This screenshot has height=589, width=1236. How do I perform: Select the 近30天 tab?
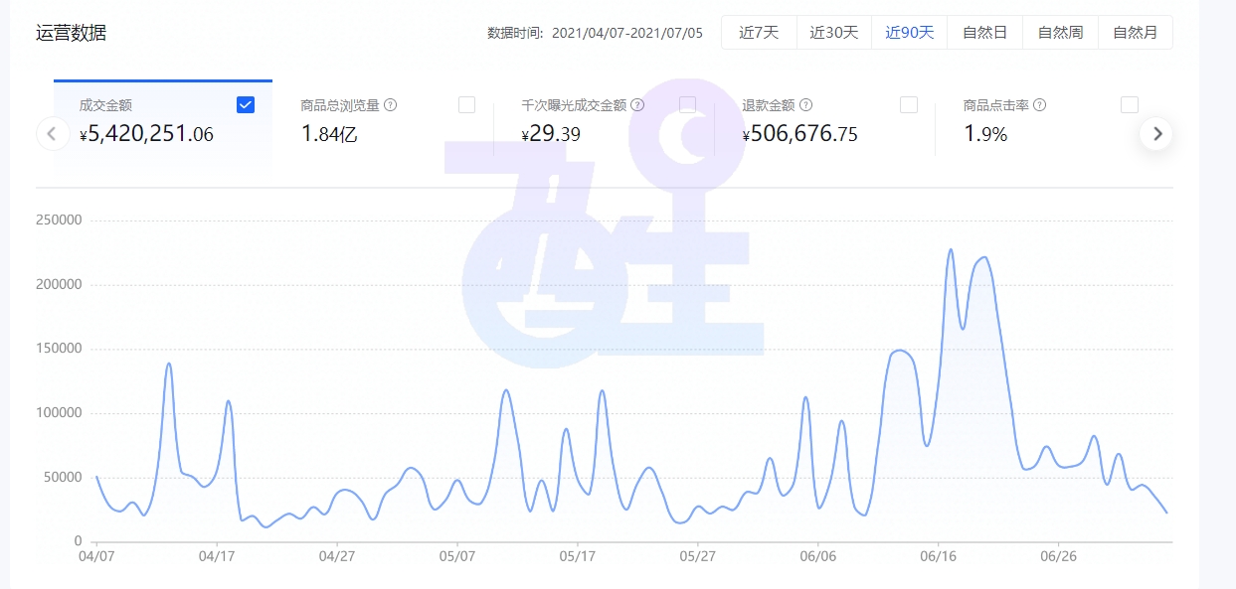[x=834, y=32]
